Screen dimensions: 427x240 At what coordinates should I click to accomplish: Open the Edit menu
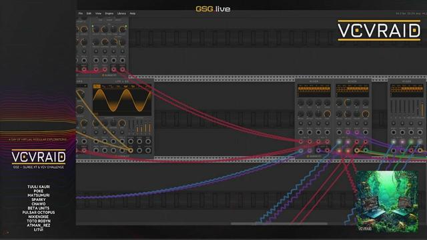89,13
